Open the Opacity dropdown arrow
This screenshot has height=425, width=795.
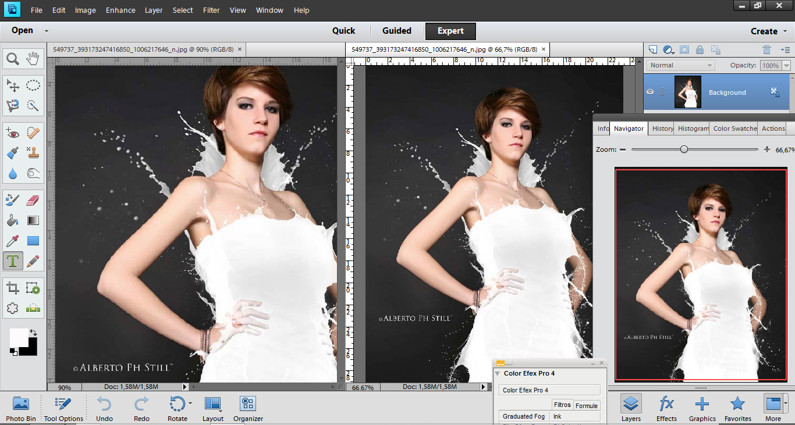click(787, 66)
